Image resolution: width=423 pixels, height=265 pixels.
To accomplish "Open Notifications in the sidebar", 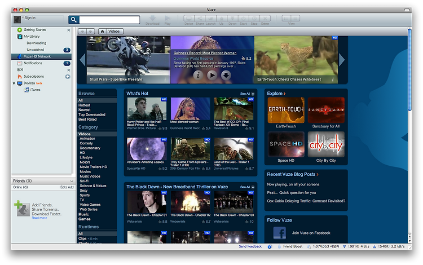I will [33, 63].
